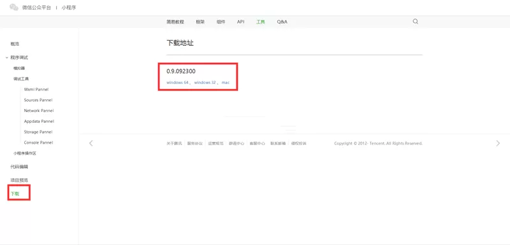The width and height of the screenshot is (510, 245).
Task: Download the windows 64 version
Action: tap(178, 83)
